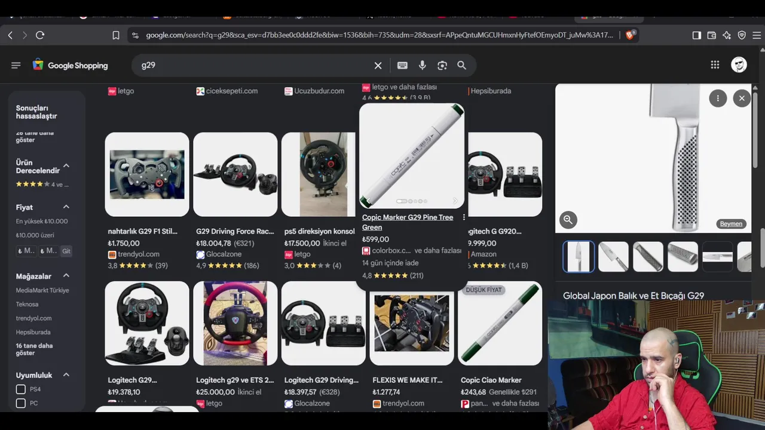Bookmark this page with the bookmark icon
This screenshot has width=765, height=430.
(116, 35)
